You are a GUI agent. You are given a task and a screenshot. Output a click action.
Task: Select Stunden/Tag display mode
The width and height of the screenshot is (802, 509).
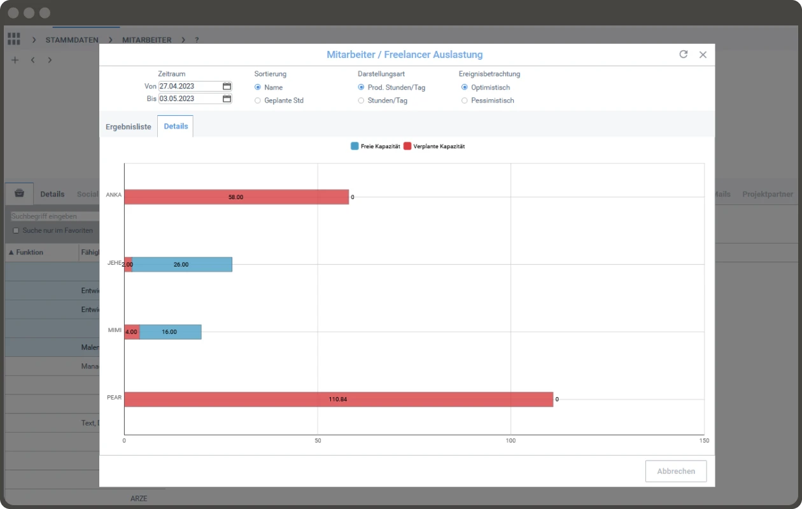(x=361, y=101)
